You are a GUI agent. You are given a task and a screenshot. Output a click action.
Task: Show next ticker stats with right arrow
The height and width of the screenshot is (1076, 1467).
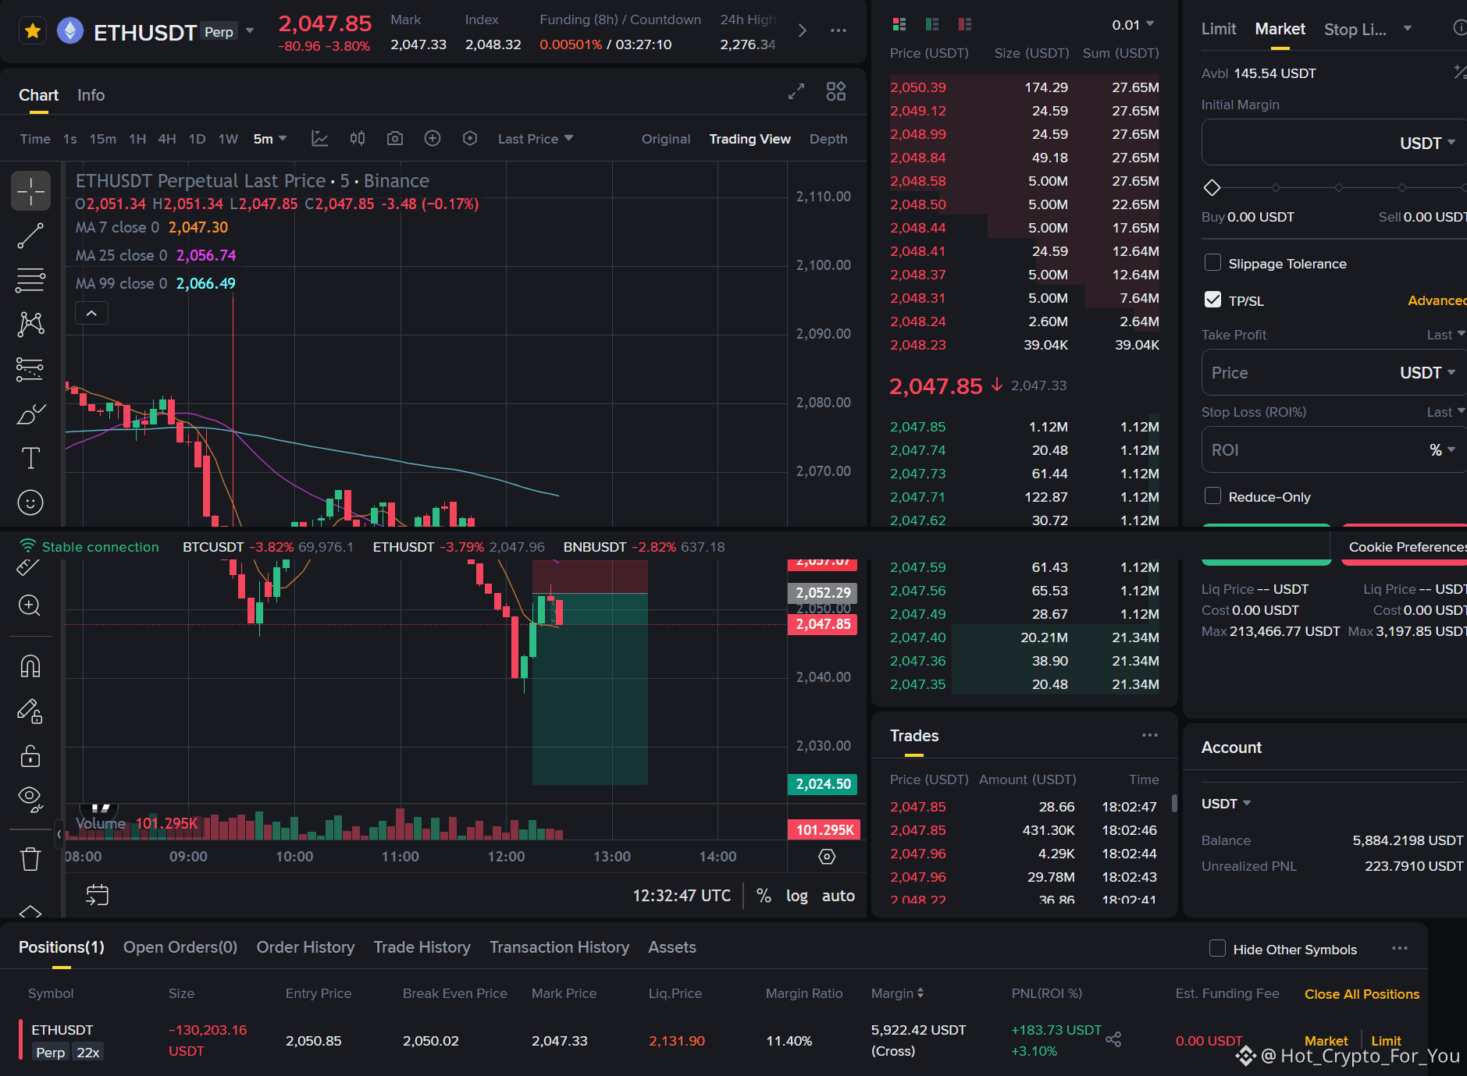[802, 30]
